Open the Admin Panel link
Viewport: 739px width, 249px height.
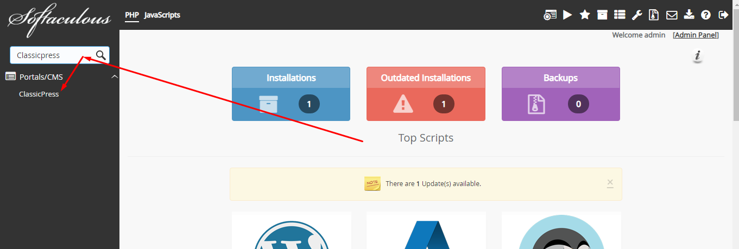click(x=696, y=35)
